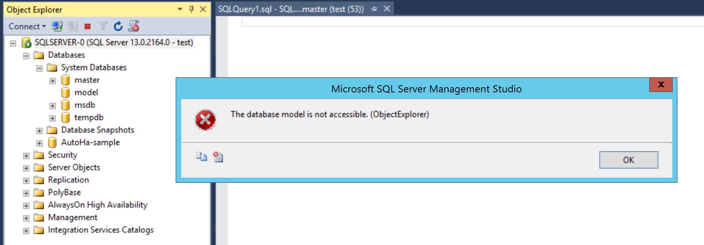Screen dimensions: 704x245
Task: Click the Security folder icon
Action: [39, 155]
